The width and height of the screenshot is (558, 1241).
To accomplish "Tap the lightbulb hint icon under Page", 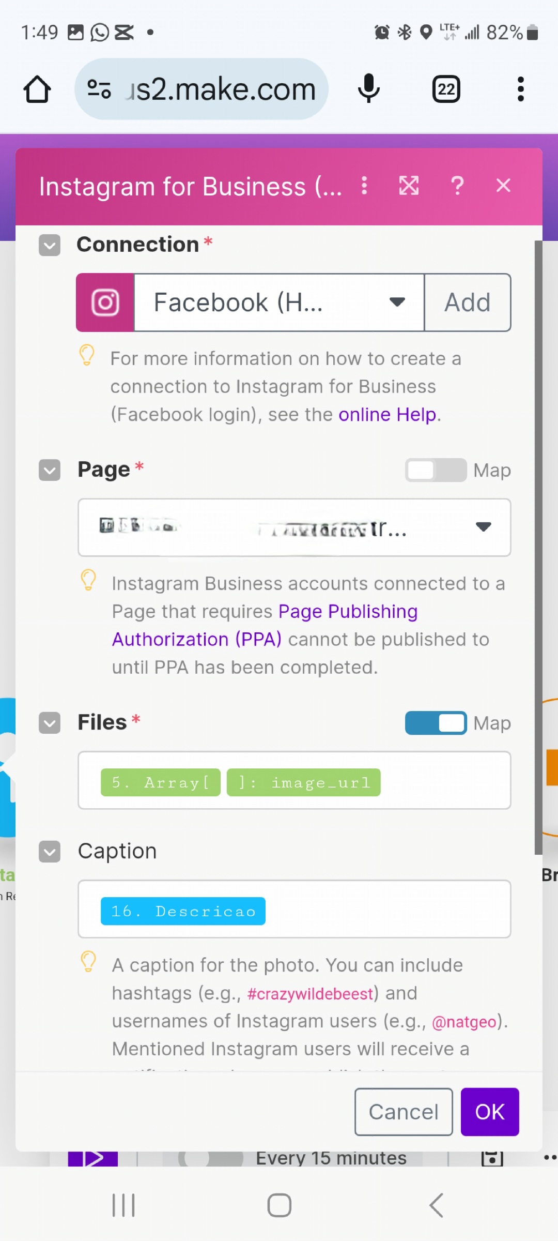I will [88, 581].
